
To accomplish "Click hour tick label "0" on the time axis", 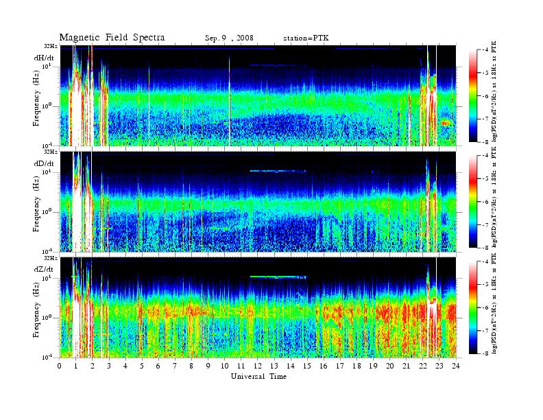I will point(60,366).
